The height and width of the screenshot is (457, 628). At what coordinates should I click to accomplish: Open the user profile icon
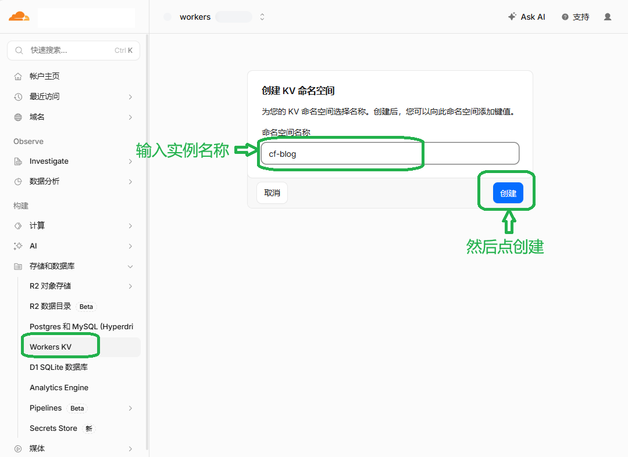608,17
